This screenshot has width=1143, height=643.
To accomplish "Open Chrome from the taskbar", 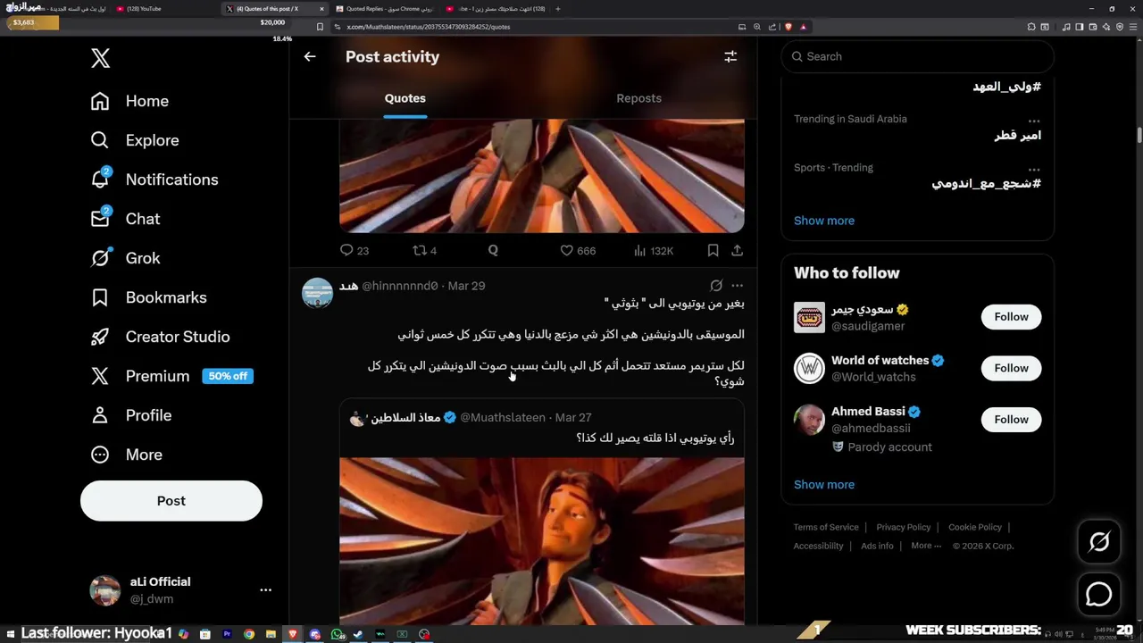I will (249, 634).
